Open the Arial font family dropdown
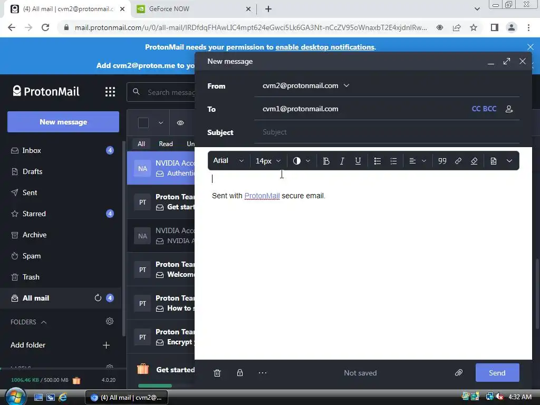This screenshot has height=405, width=540. 228,161
